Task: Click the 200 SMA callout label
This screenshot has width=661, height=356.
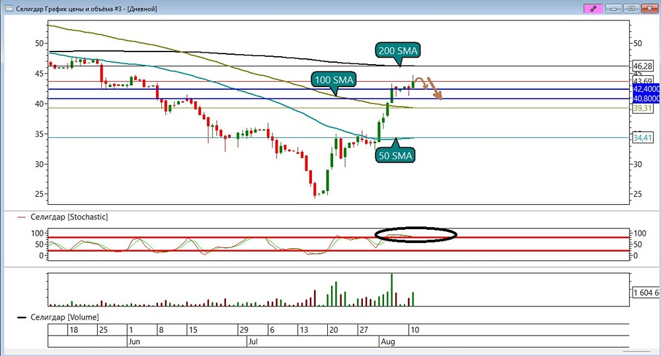Action: point(398,51)
